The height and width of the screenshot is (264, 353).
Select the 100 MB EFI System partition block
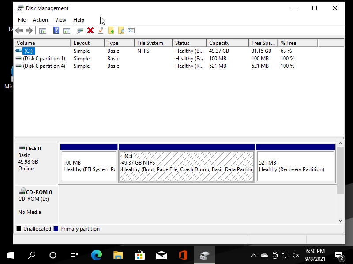click(x=89, y=166)
